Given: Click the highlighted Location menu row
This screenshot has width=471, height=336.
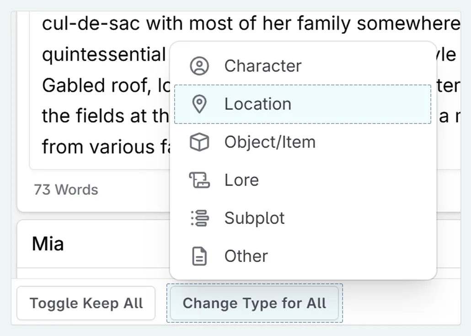Looking at the screenshot, I should [303, 104].
